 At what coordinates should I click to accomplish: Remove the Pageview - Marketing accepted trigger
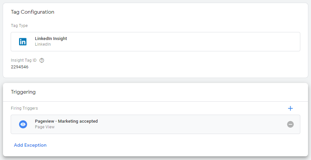coord(290,124)
